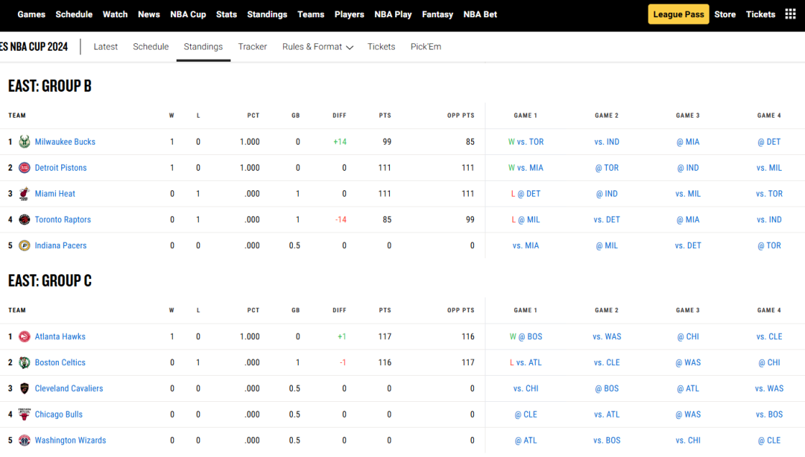805x457 pixels.
Task: Open Stats in the top navigation
Action: (x=227, y=14)
